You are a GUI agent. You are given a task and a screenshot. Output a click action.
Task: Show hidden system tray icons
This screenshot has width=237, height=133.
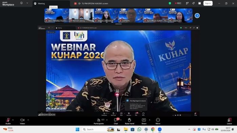point(189,129)
